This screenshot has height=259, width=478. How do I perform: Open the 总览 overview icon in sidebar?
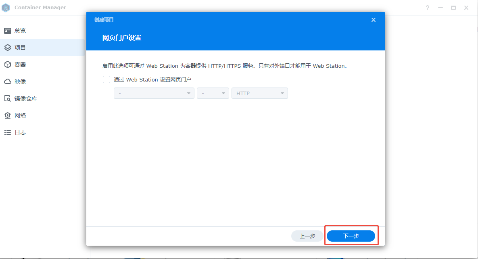pos(8,31)
